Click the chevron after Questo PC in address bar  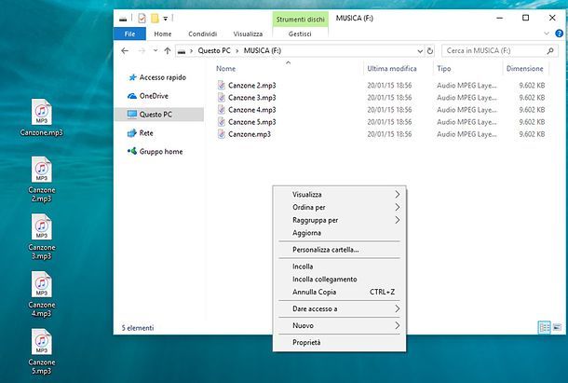point(237,51)
